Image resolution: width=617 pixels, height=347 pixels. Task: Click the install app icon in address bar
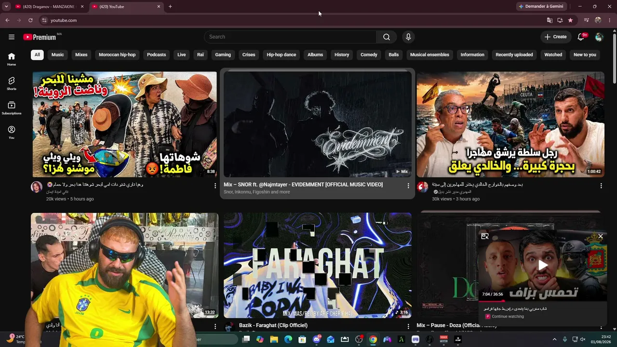click(x=560, y=20)
